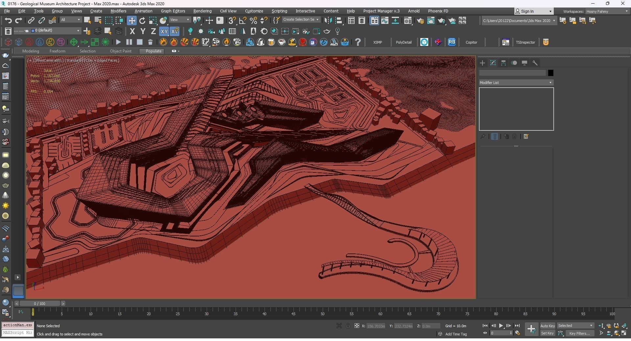Open the Hierarchy panel icon
The image size is (631, 341).
pos(503,63)
